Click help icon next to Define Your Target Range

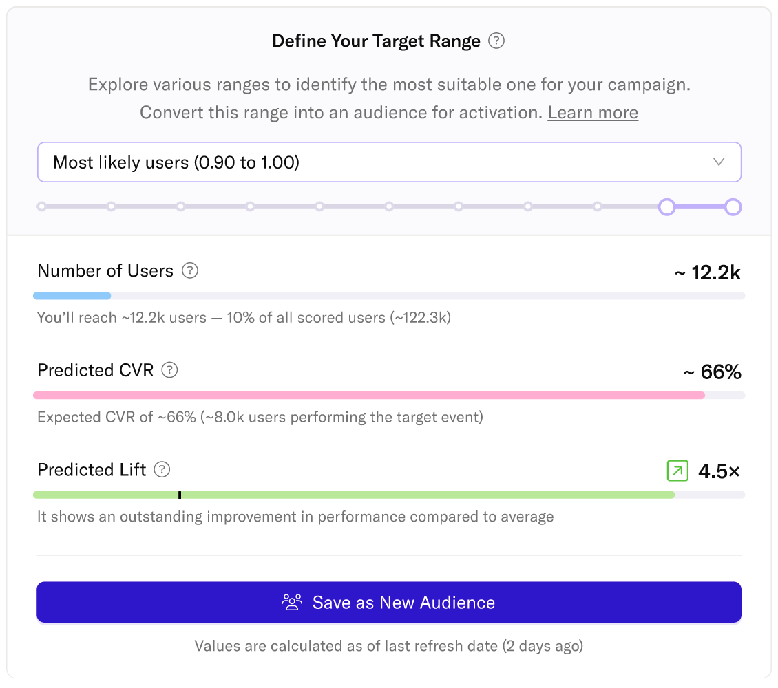point(496,41)
